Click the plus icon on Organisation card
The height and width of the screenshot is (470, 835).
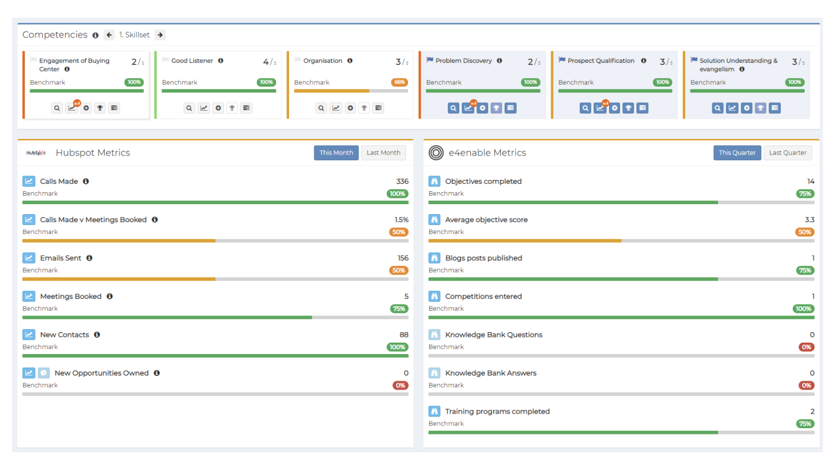(350, 108)
